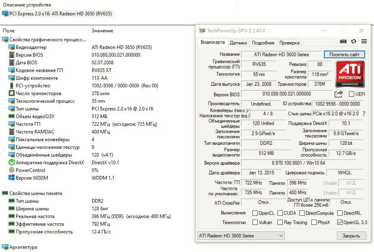Viewport: 374px width, 252px height.
Task: Click the driver version field in GPU-Z
Action: (298, 163)
